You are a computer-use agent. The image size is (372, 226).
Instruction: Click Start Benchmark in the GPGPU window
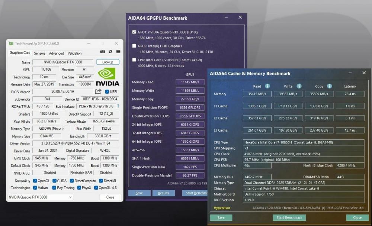pyautogui.click(x=195, y=193)
